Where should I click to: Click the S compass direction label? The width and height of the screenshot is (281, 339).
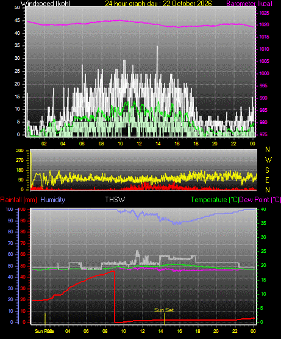267,170
